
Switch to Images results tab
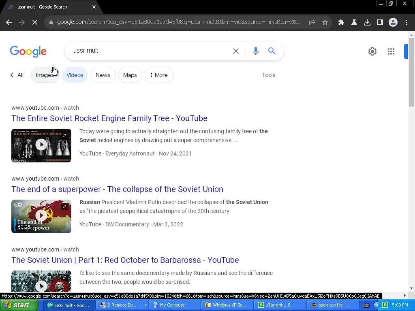pos(45,75)
